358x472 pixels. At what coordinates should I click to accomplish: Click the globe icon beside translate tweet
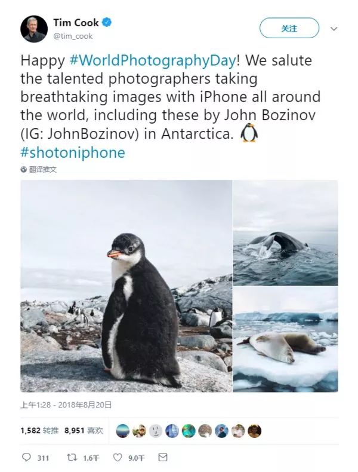[x=24, y=170]
